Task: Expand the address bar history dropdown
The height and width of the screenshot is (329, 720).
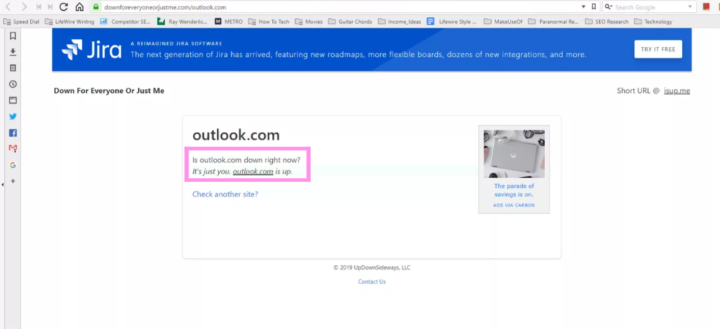Action: click(x=582, y=7)
